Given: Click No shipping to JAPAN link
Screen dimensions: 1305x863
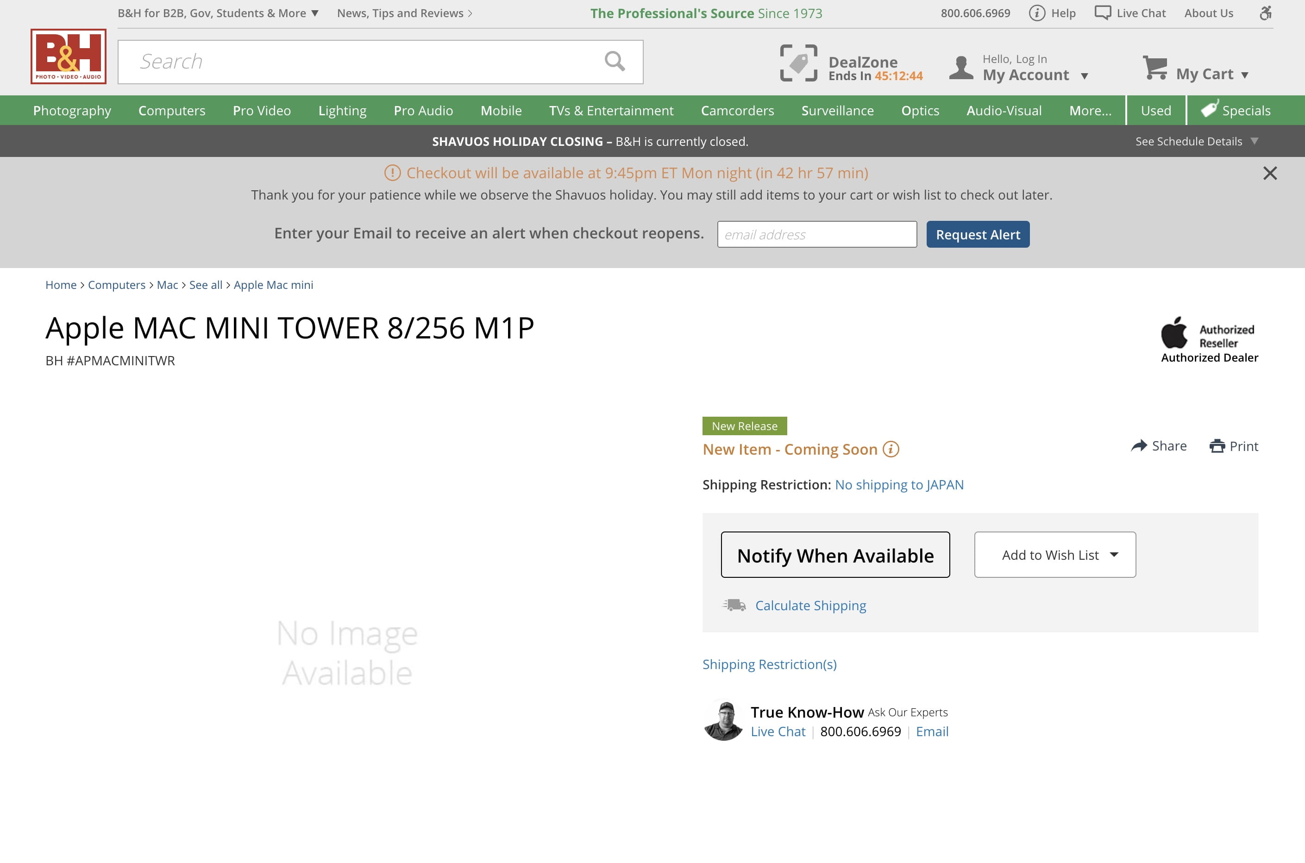Looking at the screenshot, I should 899,485.
